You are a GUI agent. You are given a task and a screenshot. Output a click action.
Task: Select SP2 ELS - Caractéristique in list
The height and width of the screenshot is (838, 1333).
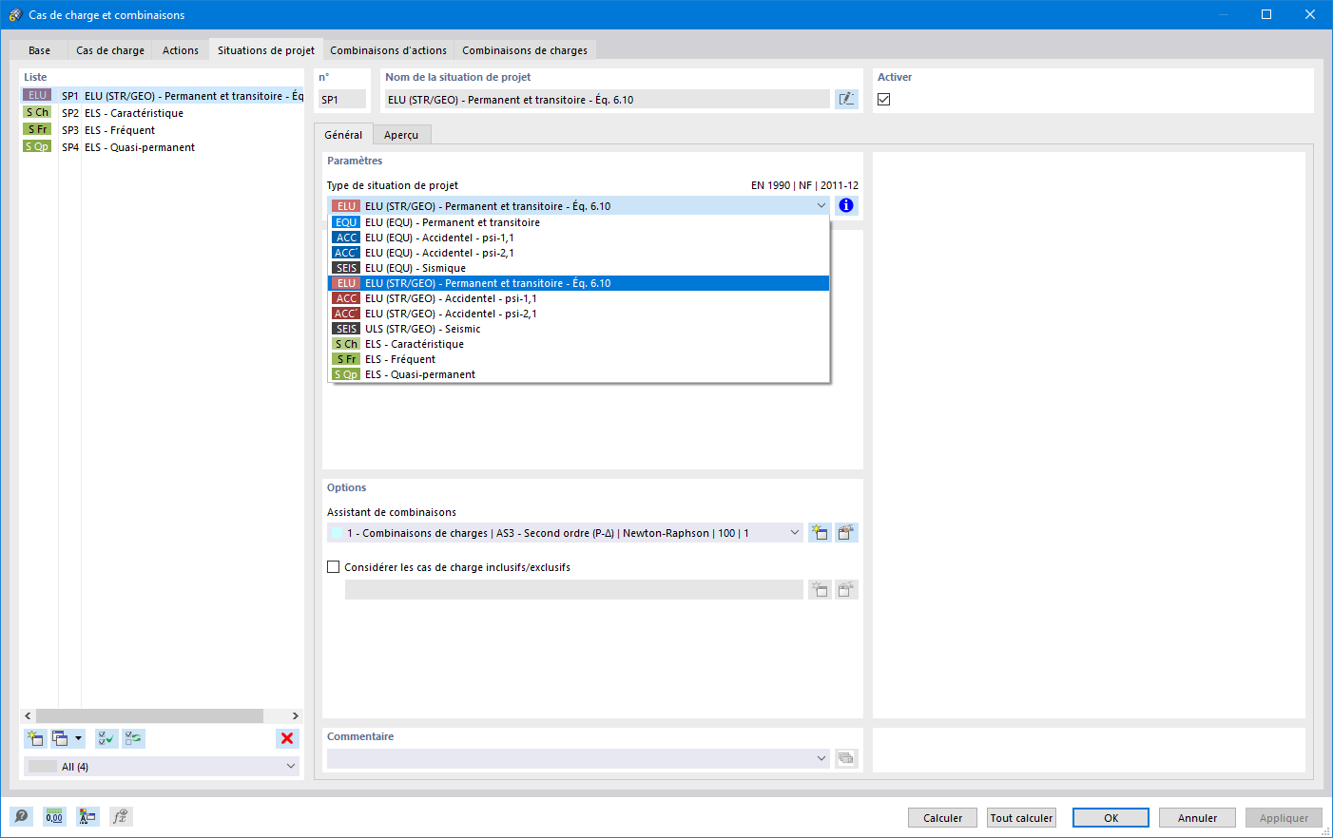click(x=162, y=113)
